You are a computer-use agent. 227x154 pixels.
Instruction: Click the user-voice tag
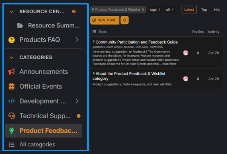[142, 47]
